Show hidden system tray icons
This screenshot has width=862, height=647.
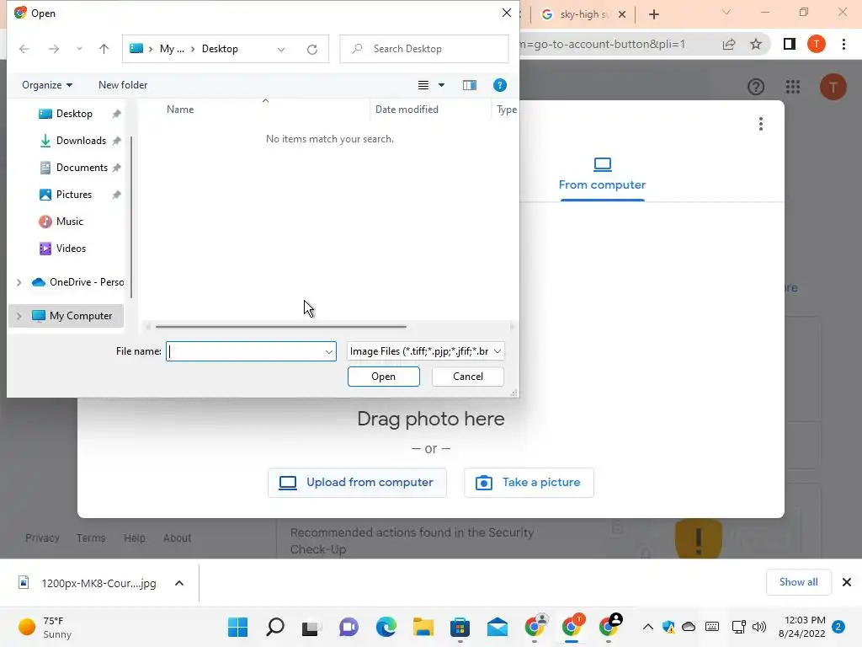click(648, 627)
